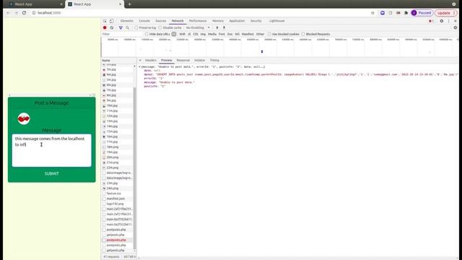The image size is (462, 260).
Task: Toggle the device toolbar icon
Action: 111,21
